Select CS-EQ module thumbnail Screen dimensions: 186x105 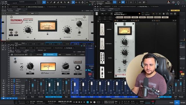(102, 58)
